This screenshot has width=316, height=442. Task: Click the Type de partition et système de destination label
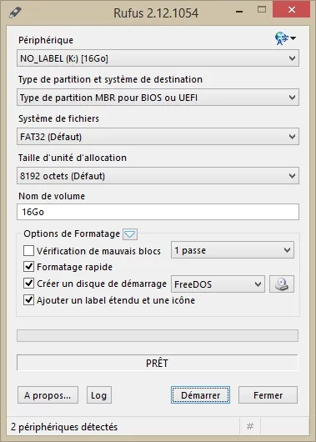(110, 79)
